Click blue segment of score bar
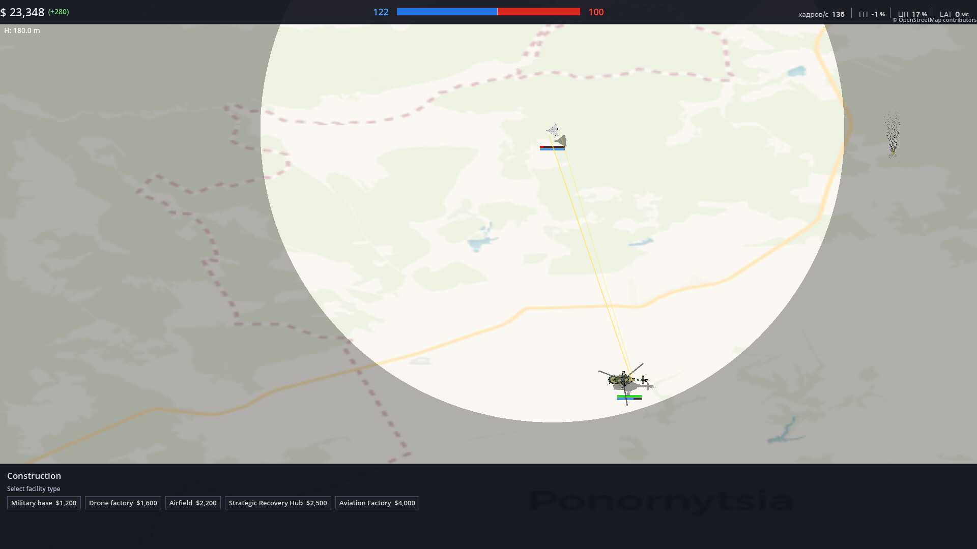Screen dimensions: 977x549 pyautogui.click(x=446, y=12)
